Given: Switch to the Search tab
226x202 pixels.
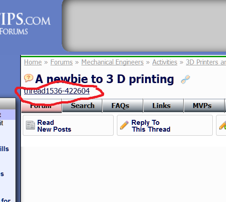Looking at the screenshot, I should tap(82, 106).
